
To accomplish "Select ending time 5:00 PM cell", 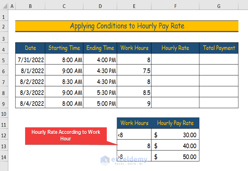I will [100, 103].
